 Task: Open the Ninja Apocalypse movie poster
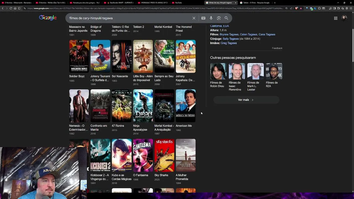(x=143, y=106)
